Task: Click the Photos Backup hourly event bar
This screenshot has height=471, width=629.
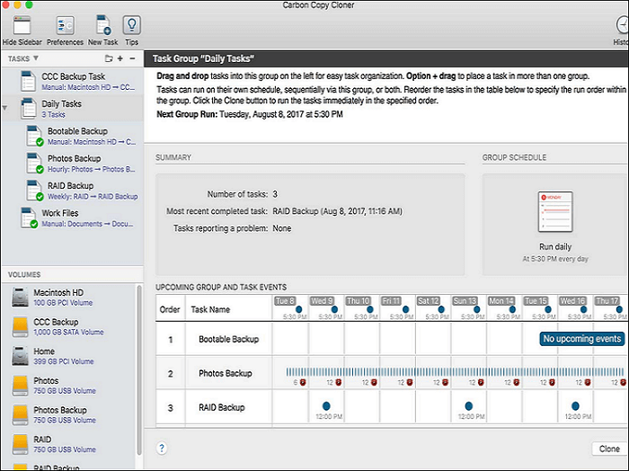Action: tap(456, 372)
